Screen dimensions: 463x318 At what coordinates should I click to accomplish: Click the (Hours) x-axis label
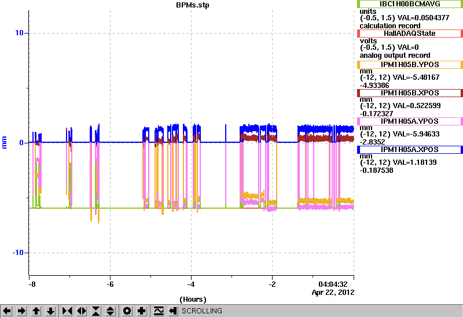tap(193, 299)
